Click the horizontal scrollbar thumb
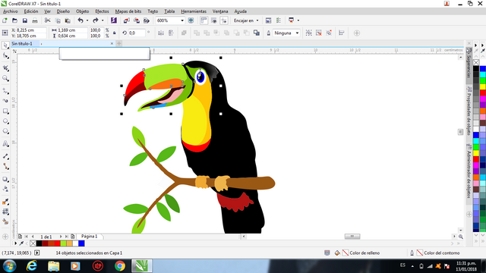 pyautogui.click(x=352, y=237)
